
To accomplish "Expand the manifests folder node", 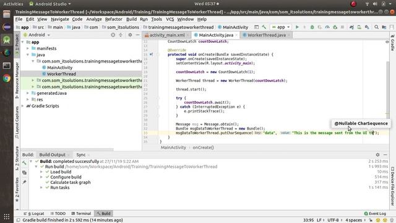I will coord(28,48).
